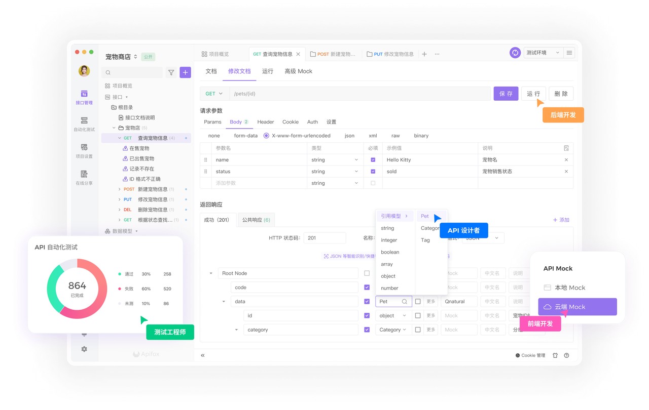The image size is (649, 410).
Task: Open the hamburger menu at top right
Action: (569, 53)
